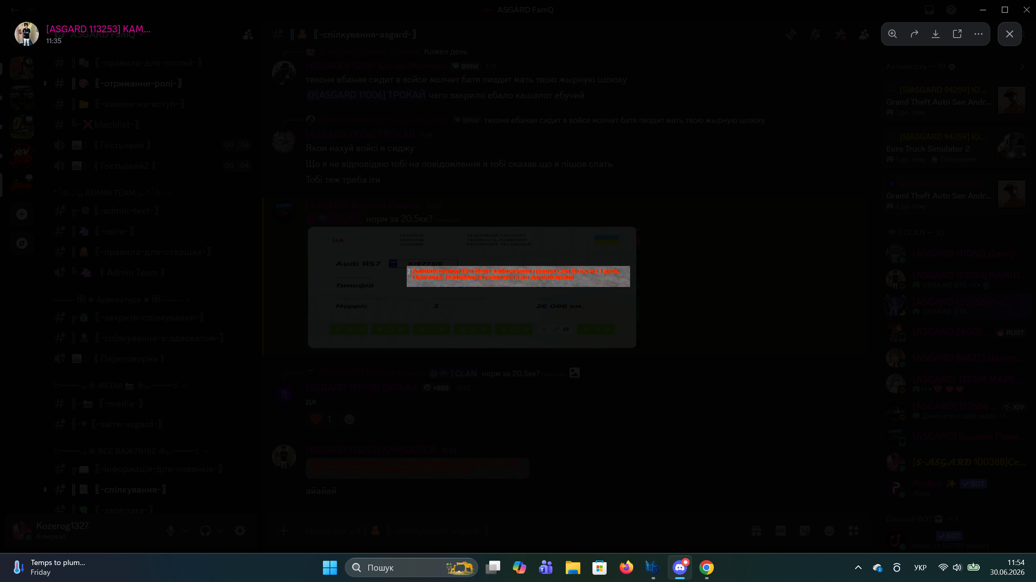Image resolution: width=1036 pixels, height=582 pixels.
Task: Download the image with the download arrow icon
Action: (x=936, y=34)
